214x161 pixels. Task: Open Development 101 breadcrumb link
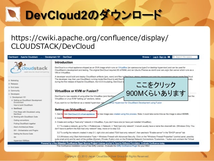pyautogui.click(x=52, y=57)
